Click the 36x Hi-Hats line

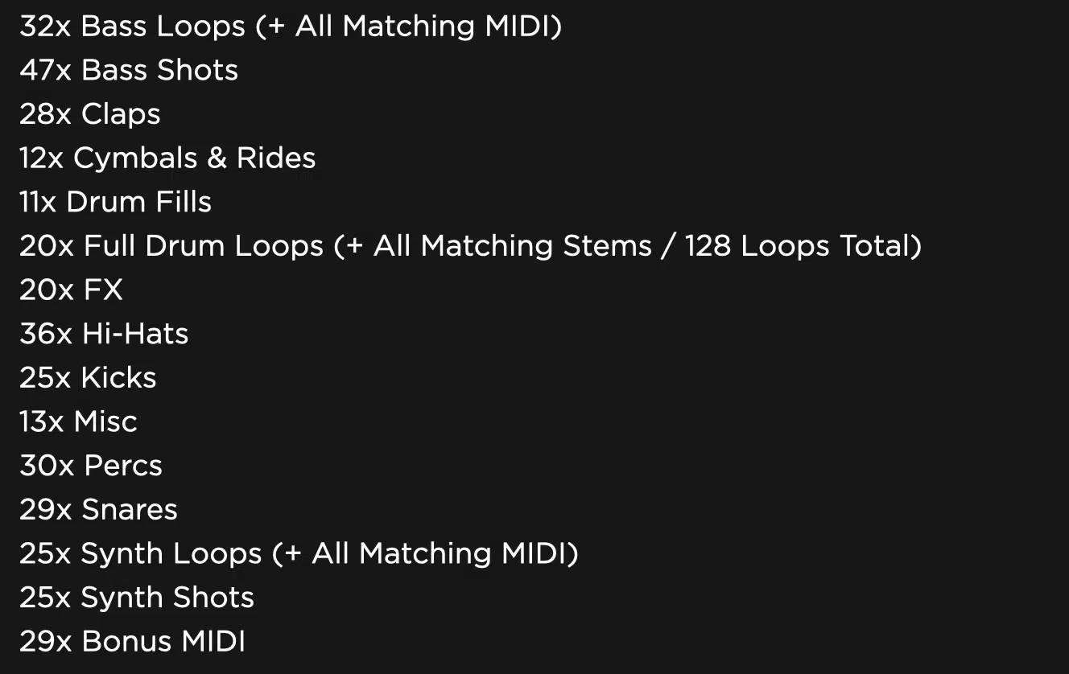point(104,334)
